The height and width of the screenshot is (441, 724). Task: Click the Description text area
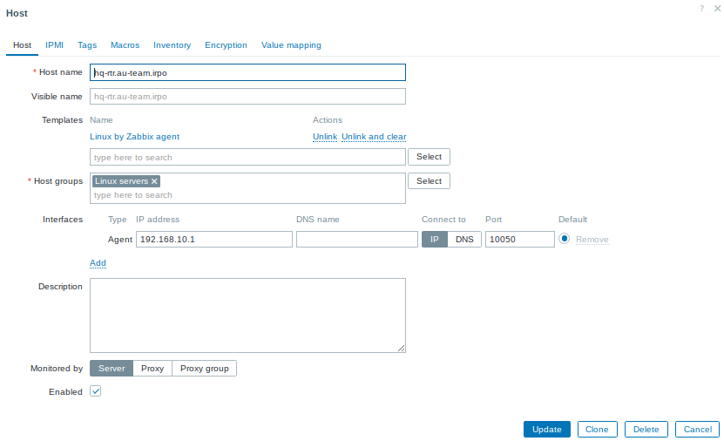247,315
